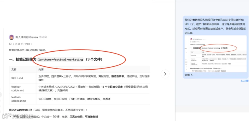The image size is (249, 121).
Task: Click the SKILL.md table cell
Action: click(23, 78)
